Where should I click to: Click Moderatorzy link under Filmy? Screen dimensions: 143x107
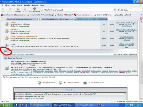pyautogui.click(x=24, y=26)
